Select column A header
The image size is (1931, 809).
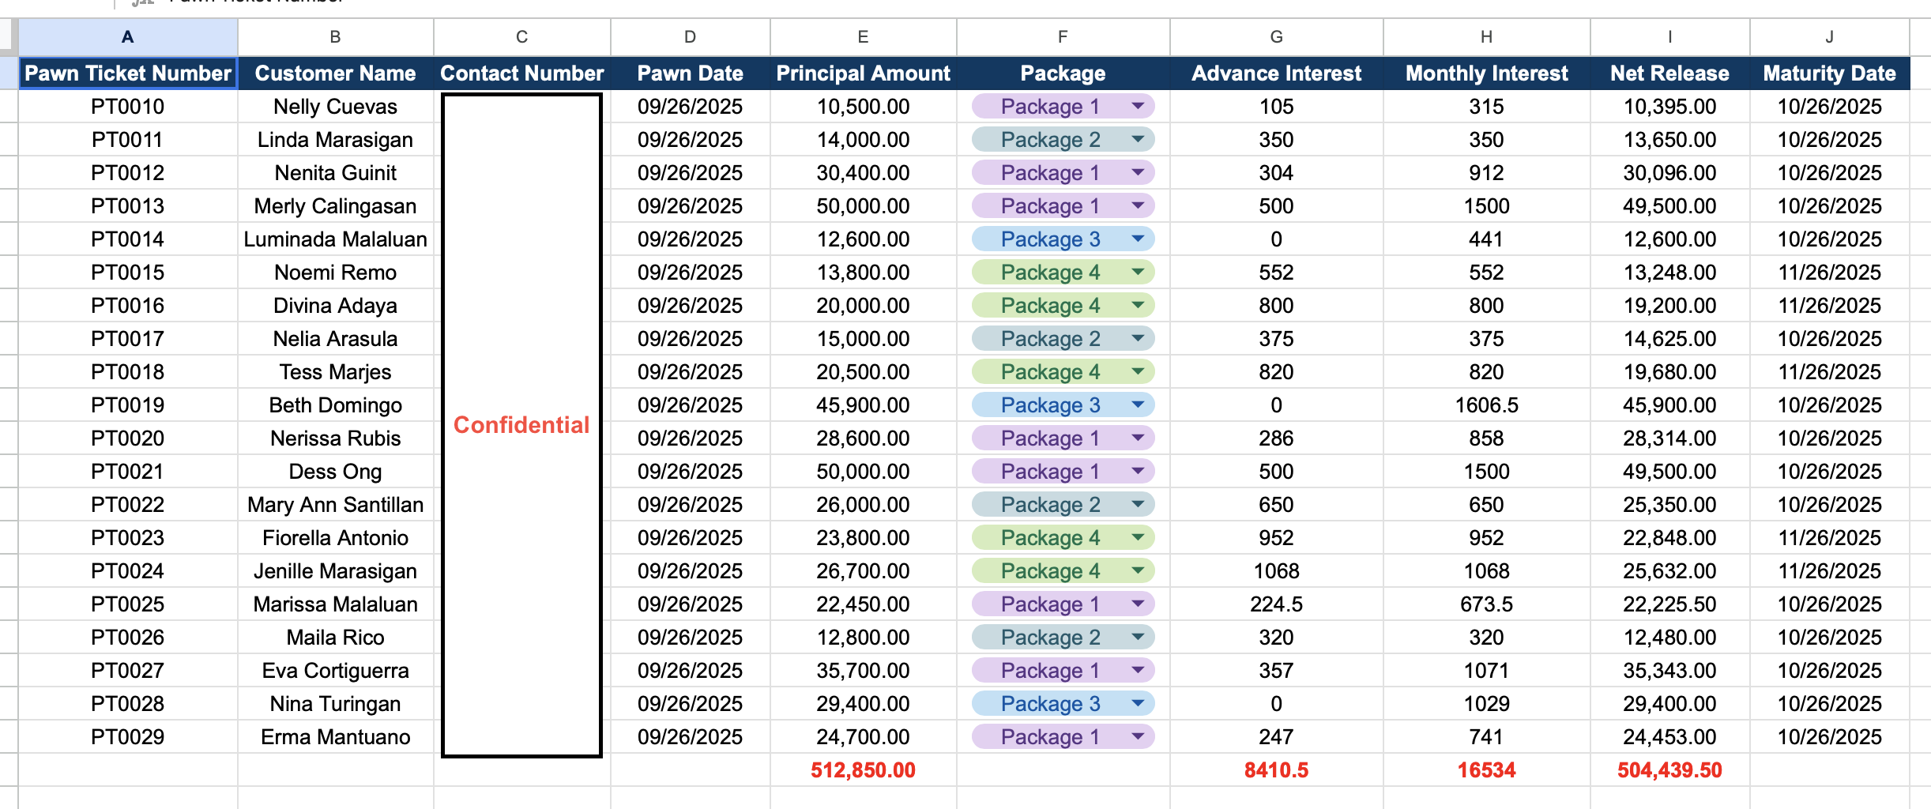tap(127, 36)
